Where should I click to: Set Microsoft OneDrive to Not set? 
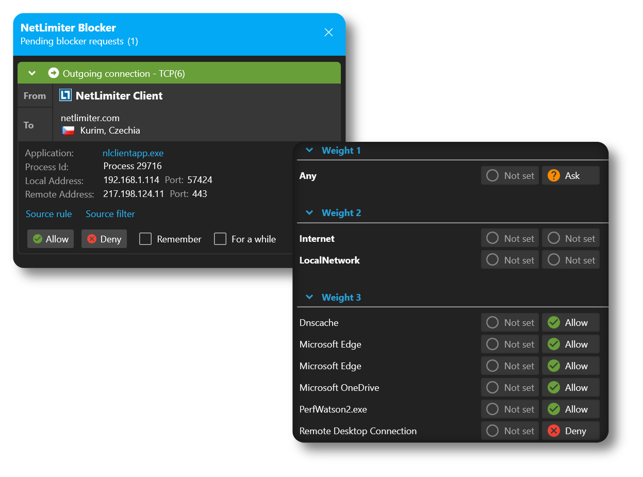click(x=510, y=387)
